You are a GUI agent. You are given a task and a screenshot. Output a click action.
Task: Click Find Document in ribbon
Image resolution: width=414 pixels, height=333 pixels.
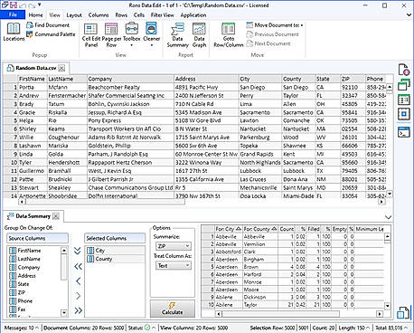click(48, 25)
